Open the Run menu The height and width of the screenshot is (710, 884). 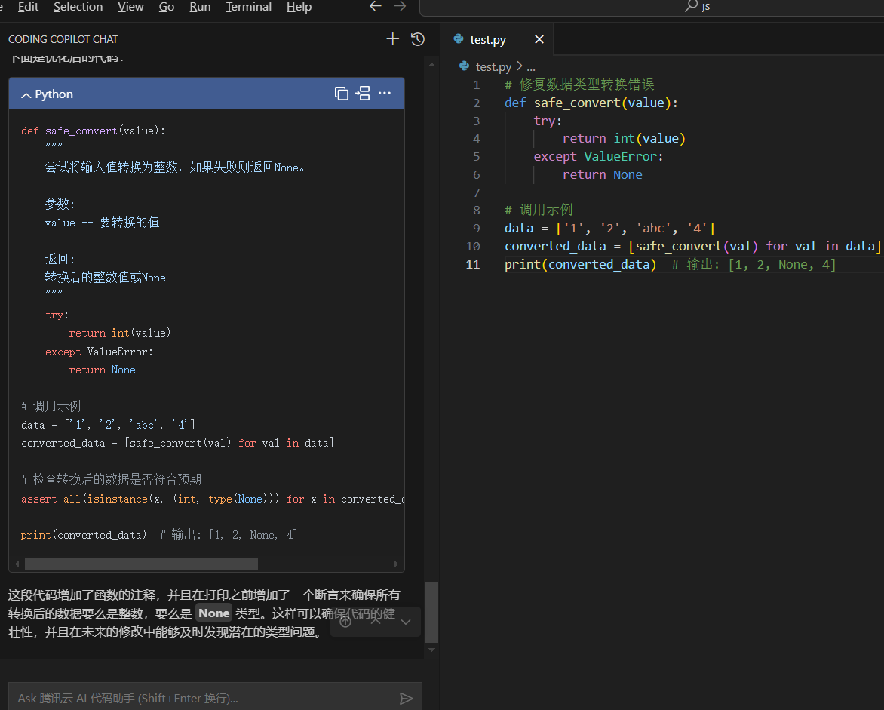click(200, 7)
